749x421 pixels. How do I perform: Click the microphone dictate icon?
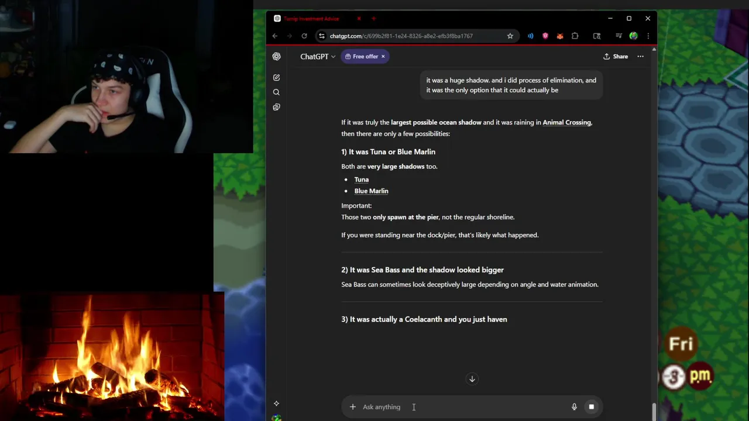tap(574, 407)
